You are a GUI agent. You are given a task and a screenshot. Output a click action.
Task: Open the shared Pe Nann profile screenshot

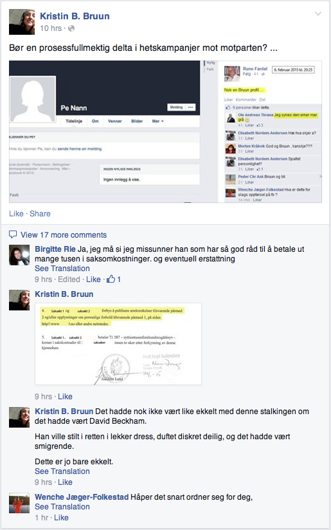165,131
